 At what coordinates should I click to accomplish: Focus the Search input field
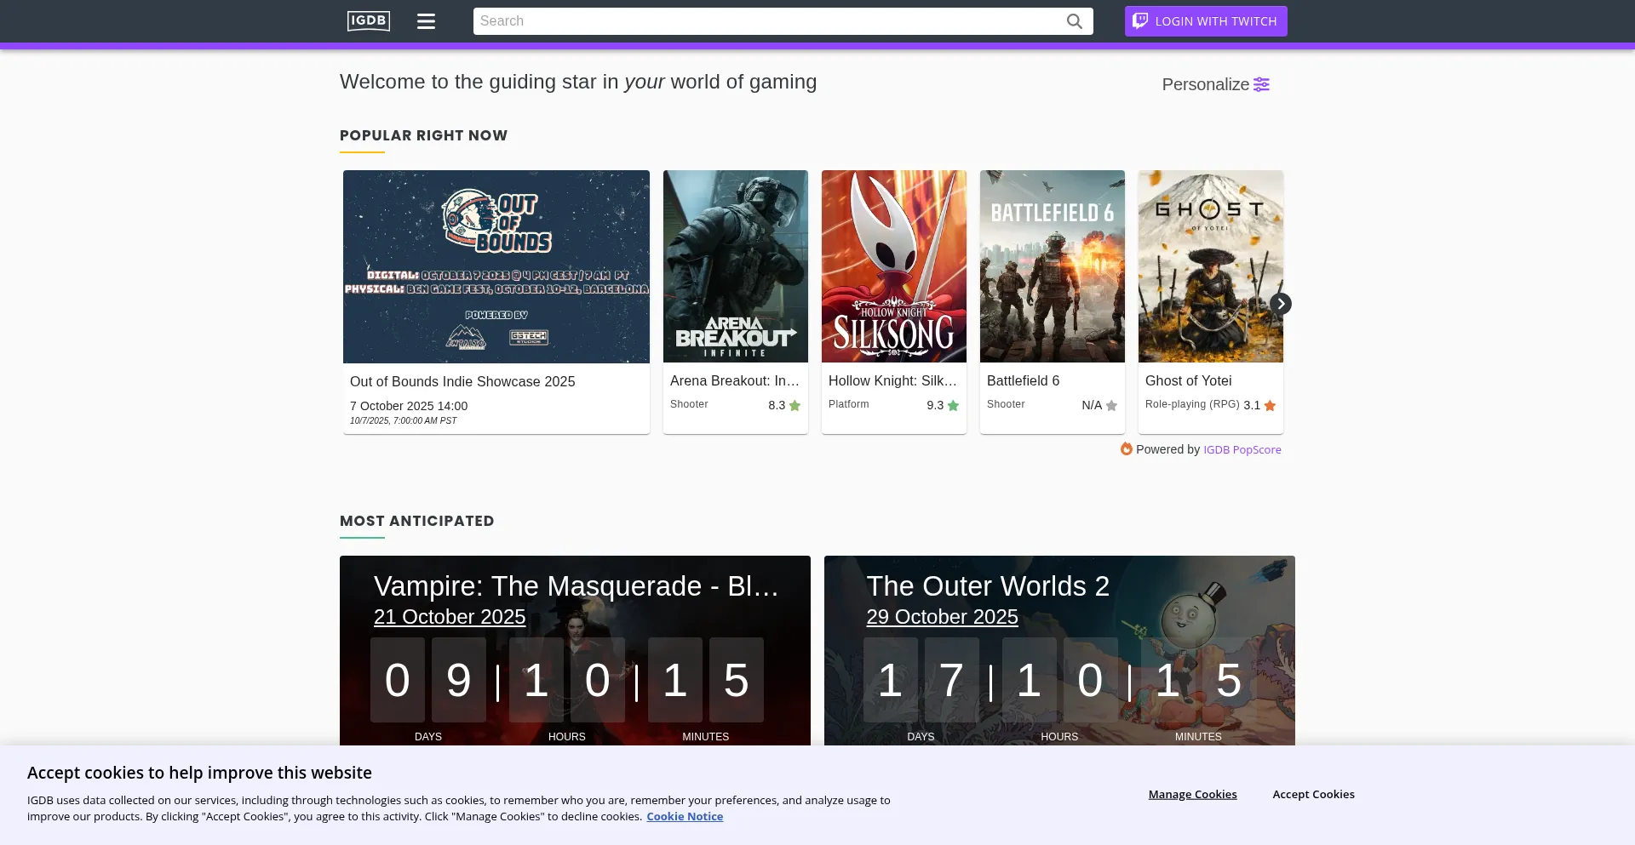tap(766, 21)
